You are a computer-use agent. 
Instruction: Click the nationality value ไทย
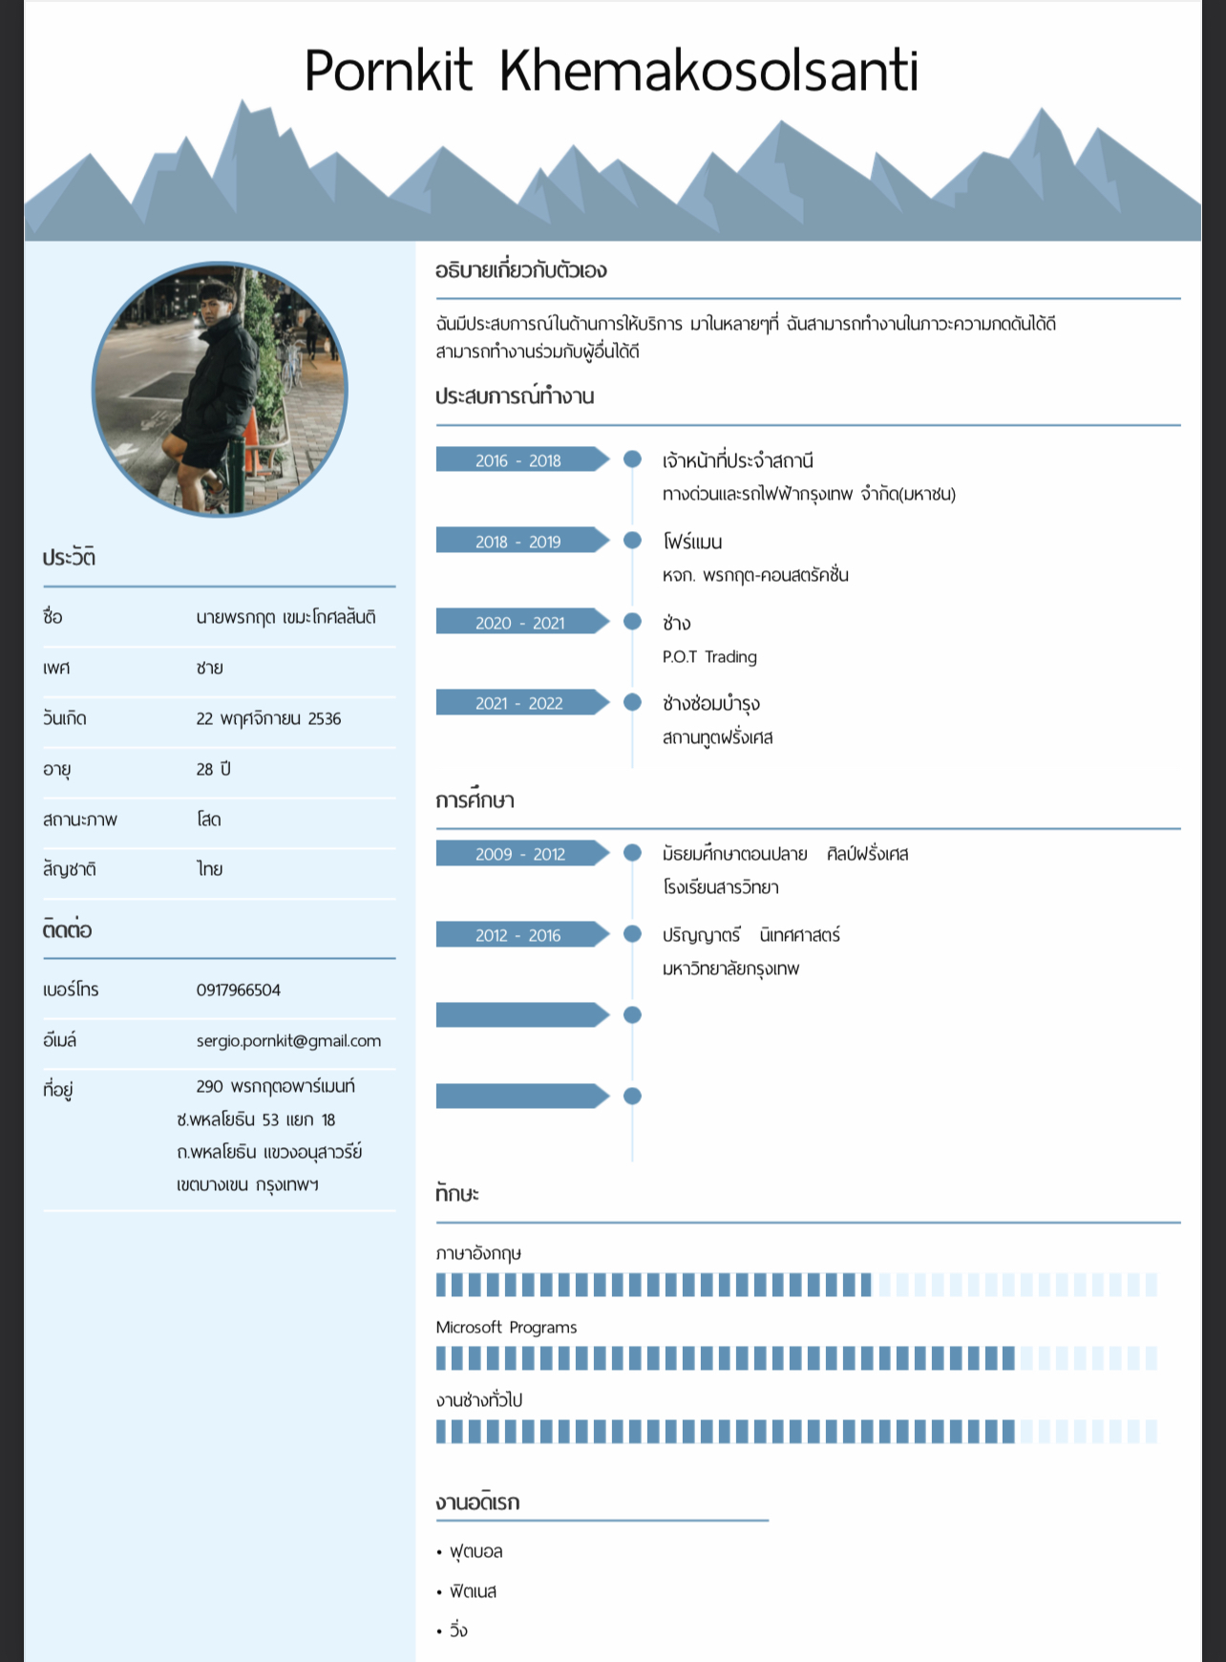pos(209,869)
